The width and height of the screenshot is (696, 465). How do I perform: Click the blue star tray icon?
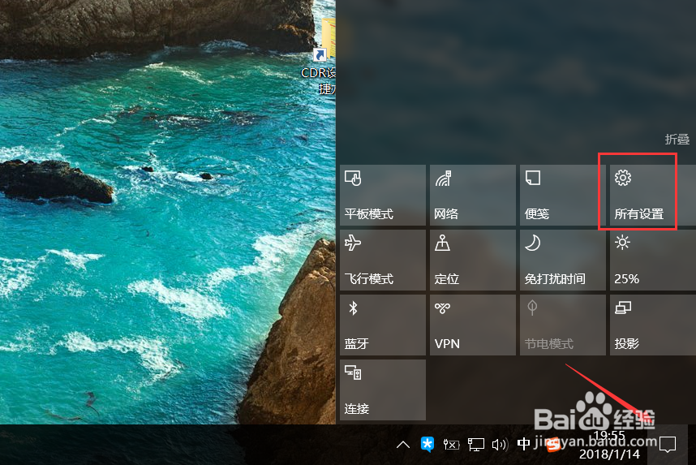pyautogui.click(x=427, y=444)
